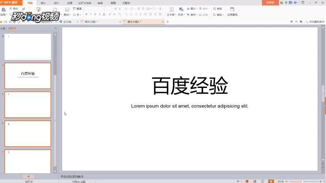This screenshot has width=326, height=183.
Task: Start slideshow with orange play button
Action: (x=271, y=181)
